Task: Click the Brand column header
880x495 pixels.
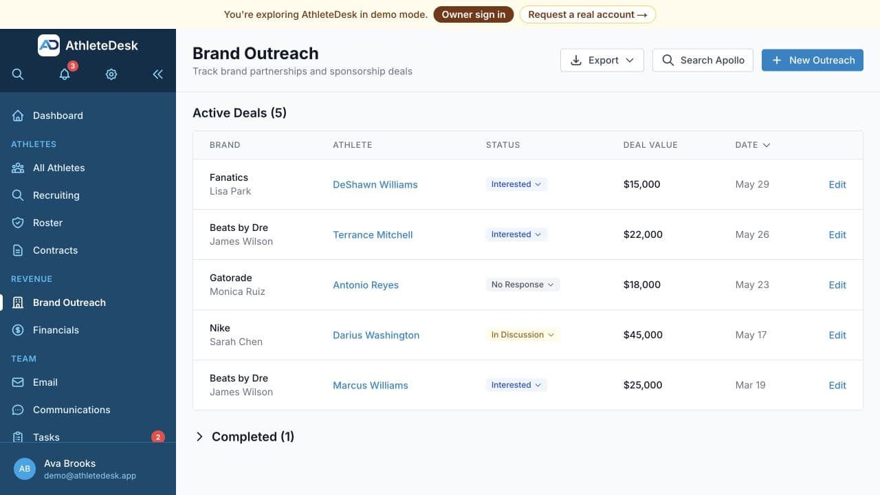Action: click(225, 145)
